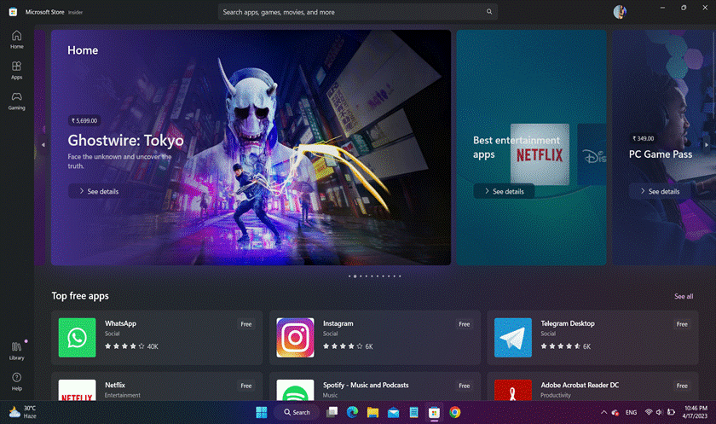Open the WhatsApp app icon
716x424 pixels.
point(78,338)
